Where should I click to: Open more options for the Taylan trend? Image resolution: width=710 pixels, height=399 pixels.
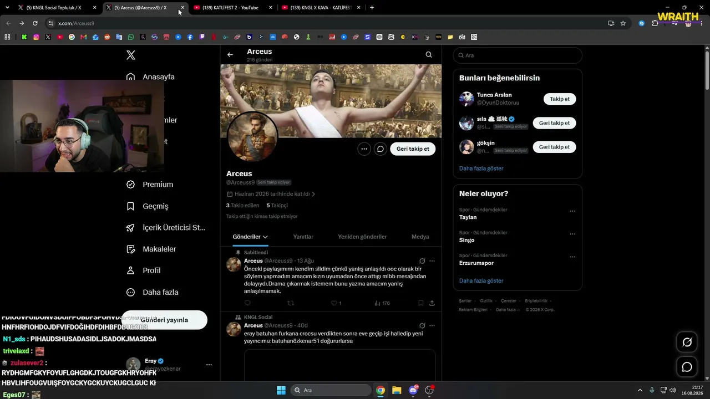click(572, 211)
